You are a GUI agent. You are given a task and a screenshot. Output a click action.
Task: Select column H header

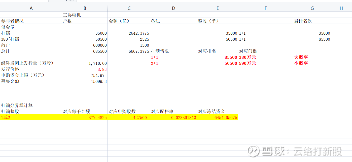[341, 8]
